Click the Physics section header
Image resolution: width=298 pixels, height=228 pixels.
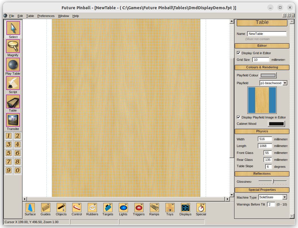(262, 131)
